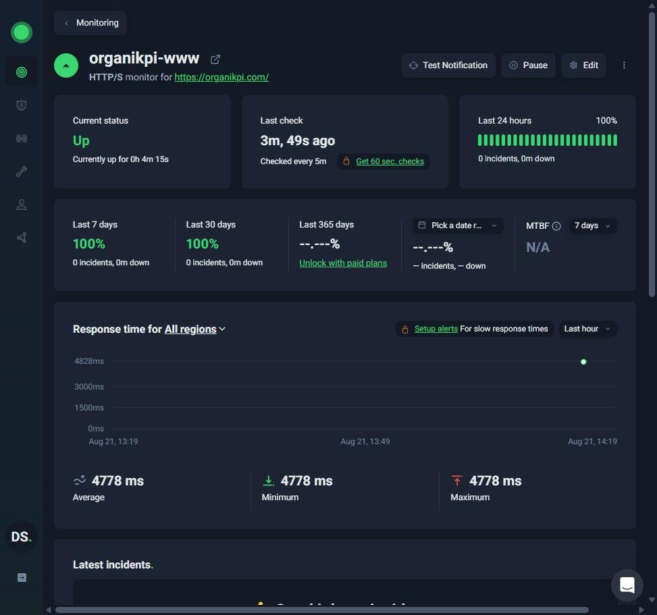Open the https://organikpi.com/ link
The height and width of the screenshot is (615, 657).
coord(221,77)
